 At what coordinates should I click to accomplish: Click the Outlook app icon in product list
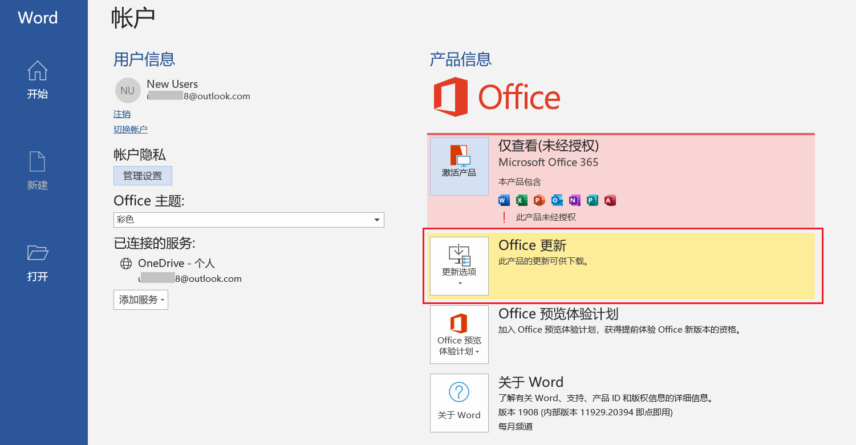[x=557, y=200]
